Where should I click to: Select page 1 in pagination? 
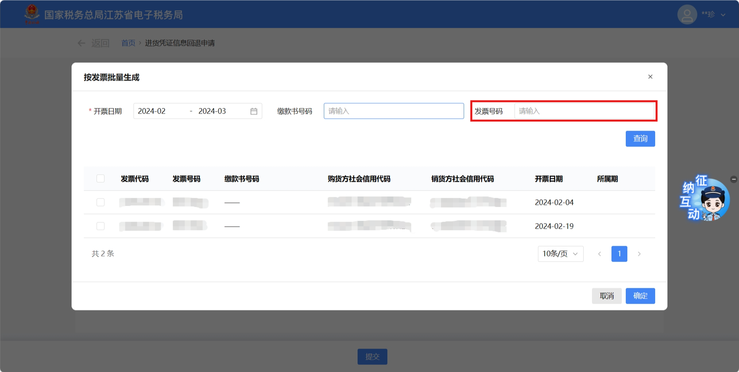click(619, 254)
